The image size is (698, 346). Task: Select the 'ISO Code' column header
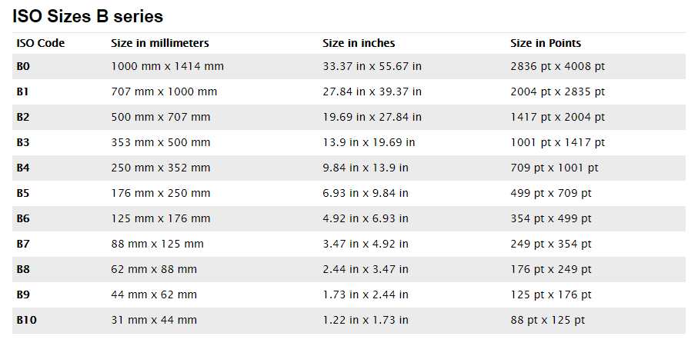[40, 43]
